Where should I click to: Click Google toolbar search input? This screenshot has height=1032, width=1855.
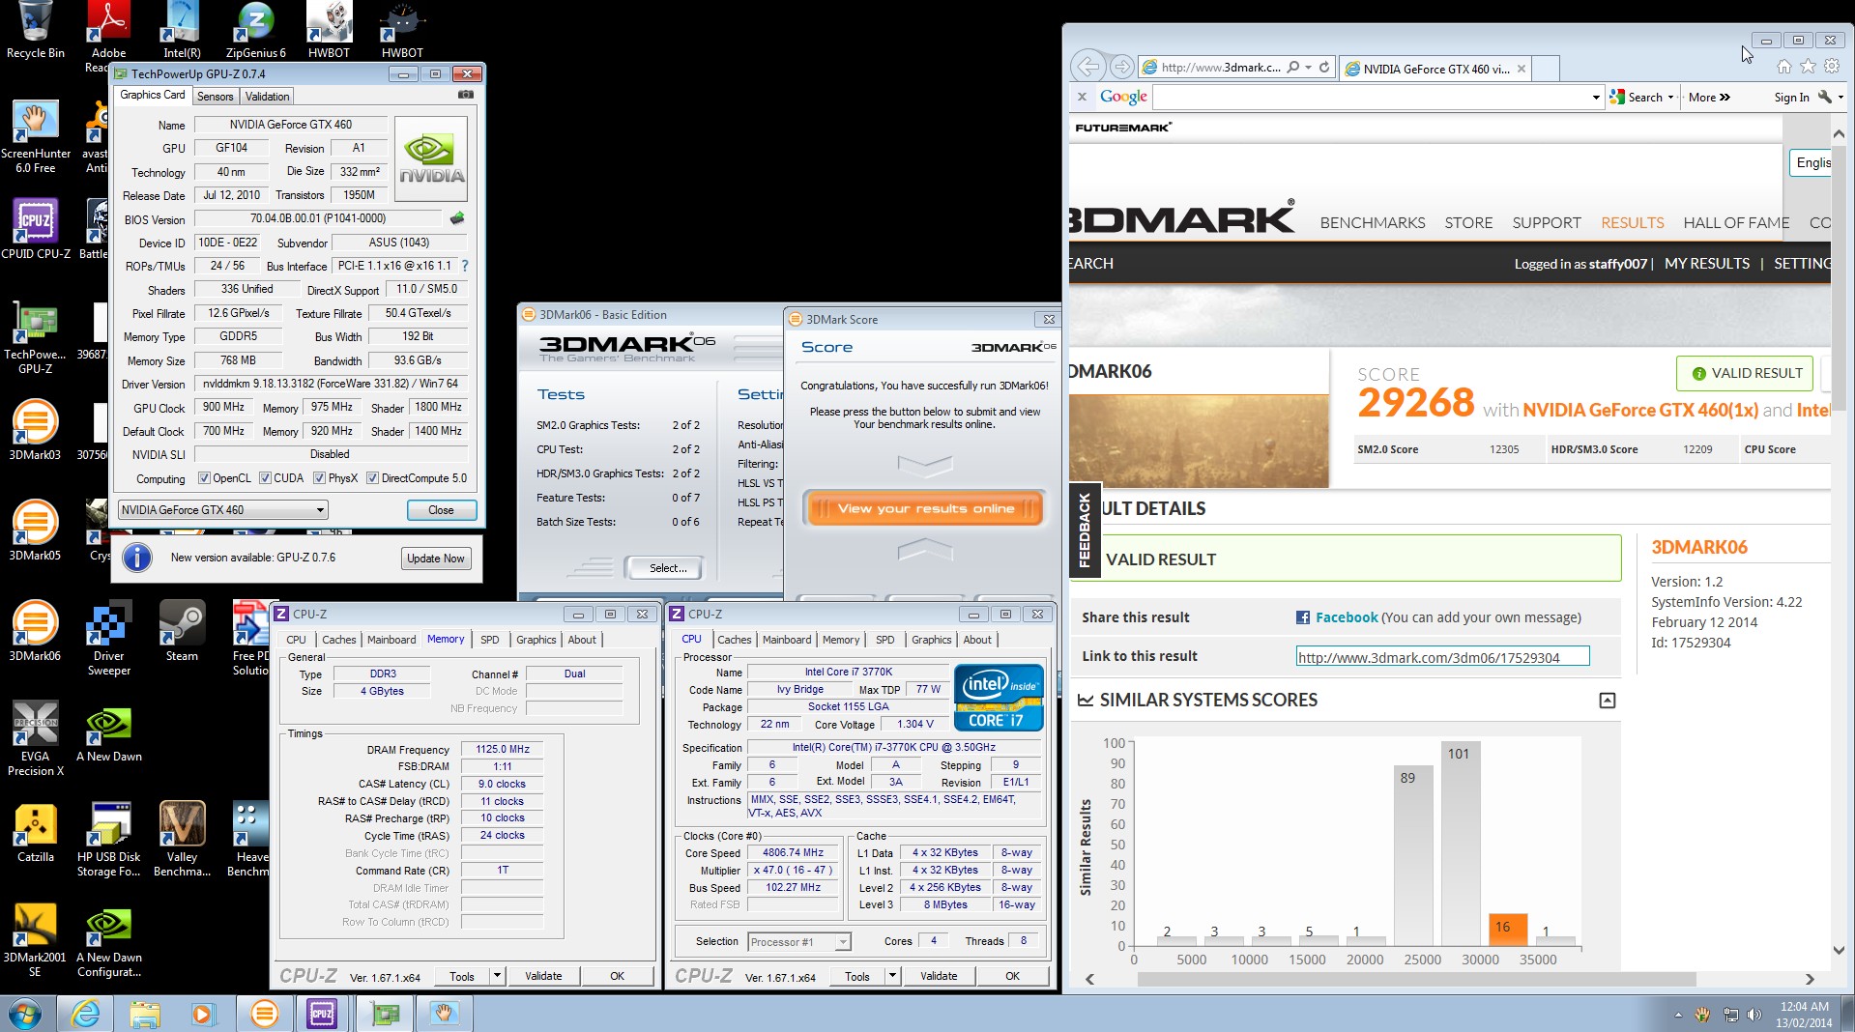coord(1372,97)
